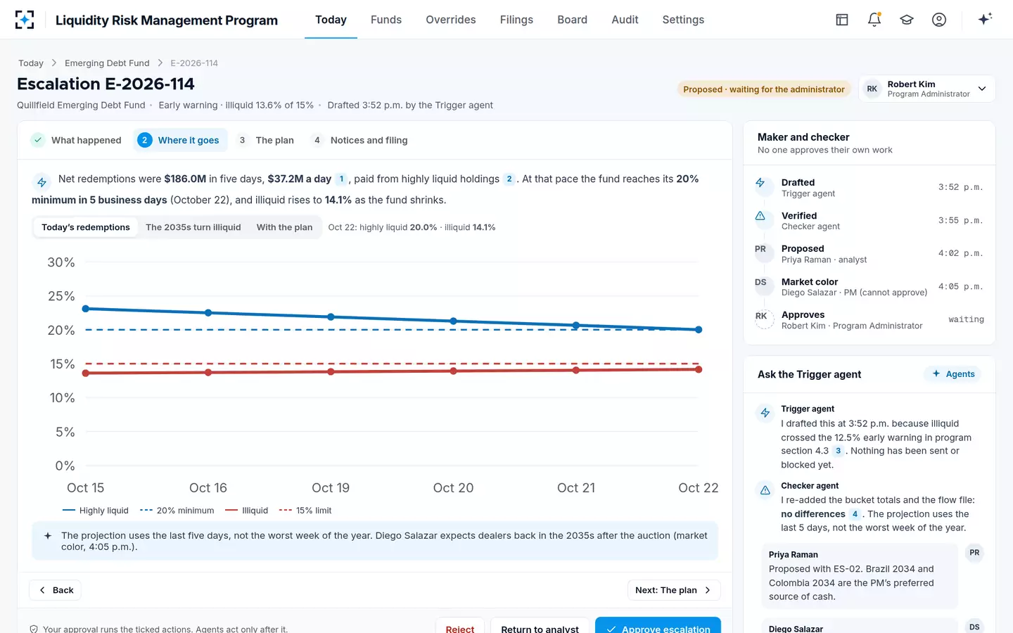Image resolution: width=1013 pixels, height=633 pixels.
Task: Click the Oct 15 illiquid data point
Action: pos(86,373)
